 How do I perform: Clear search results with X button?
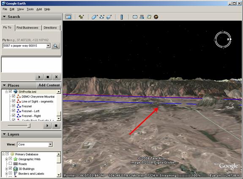(56, 77)
